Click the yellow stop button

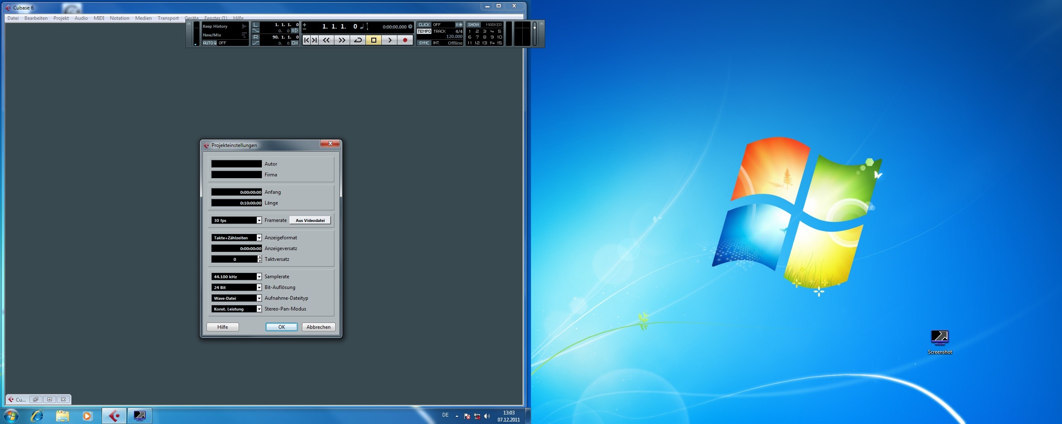pyautogui.click(x=373, y=40)
